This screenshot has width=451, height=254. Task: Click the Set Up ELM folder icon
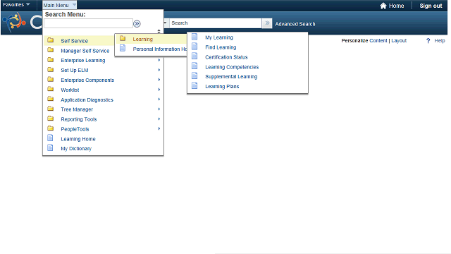50,69
